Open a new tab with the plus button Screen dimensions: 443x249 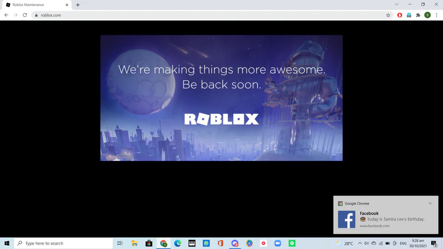click(x=78, y=5)
